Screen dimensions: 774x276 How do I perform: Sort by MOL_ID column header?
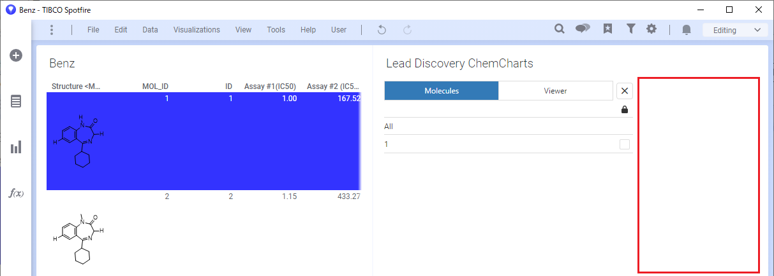tap(155, 86)
